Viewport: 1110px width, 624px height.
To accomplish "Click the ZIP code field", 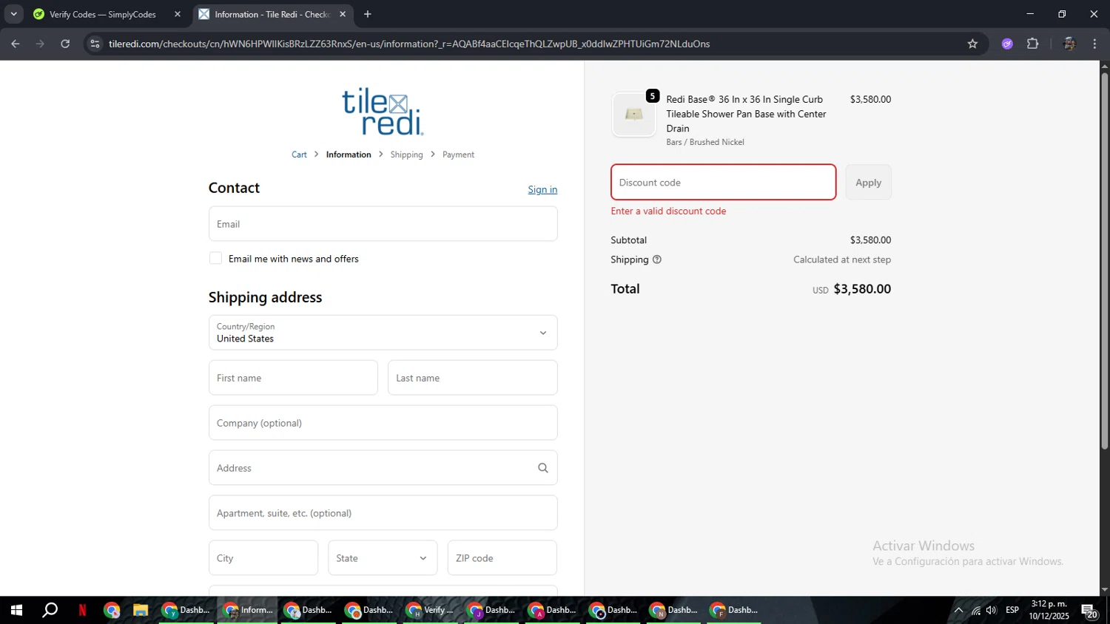I will 502,558.
